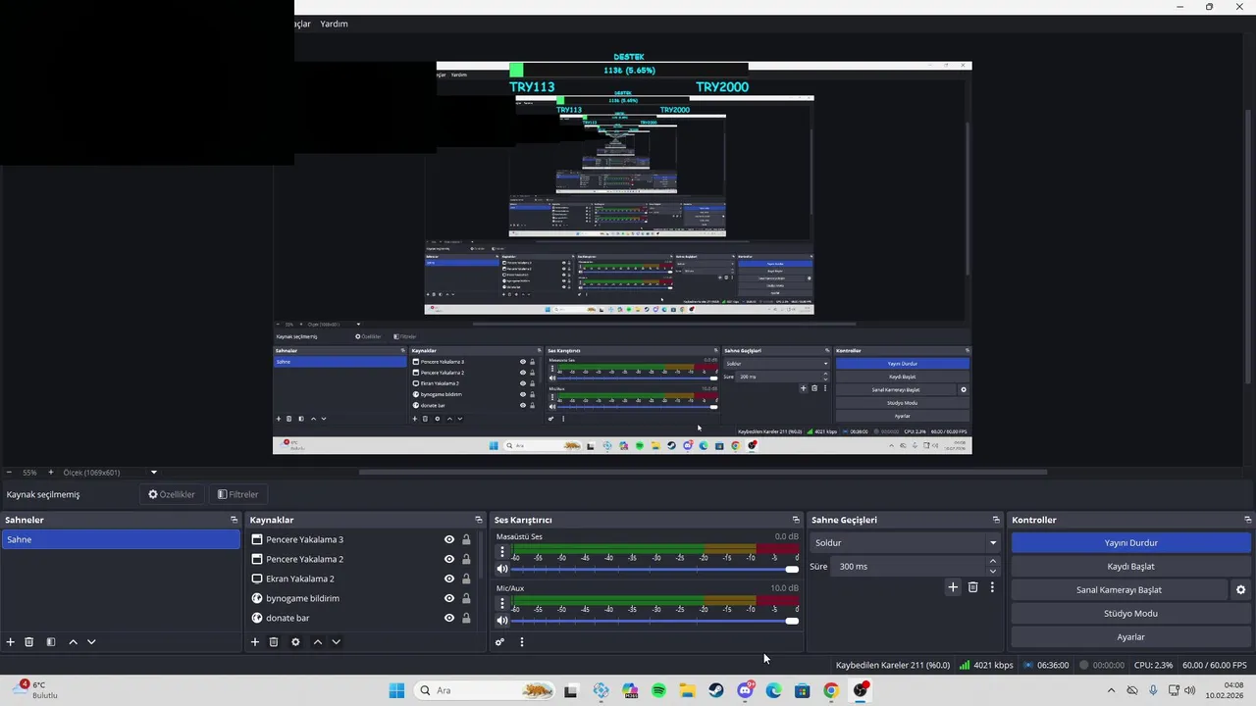Add a scene transition with plus
The width and height of the screenshot is (1256, 706).
pyautogui.click(x=953, y=587)
